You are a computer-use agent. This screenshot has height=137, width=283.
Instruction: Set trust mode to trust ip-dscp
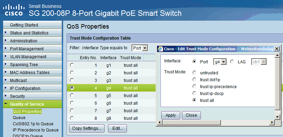click(194, 93)
